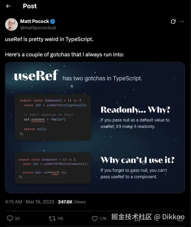This screenshot has height=227, width=191.
Task: Click the reply comment bubble icon
Action: click(10, 218)
